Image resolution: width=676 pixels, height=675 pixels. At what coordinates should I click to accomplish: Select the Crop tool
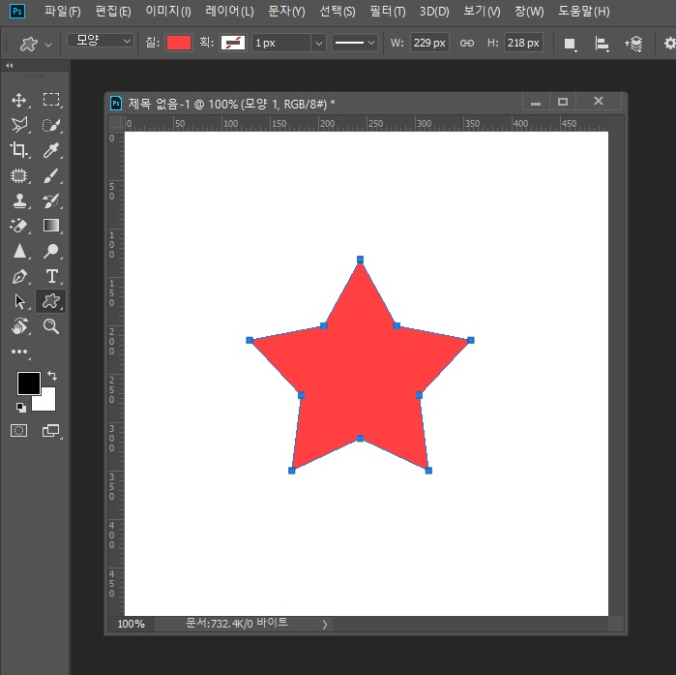coord(19,150)
